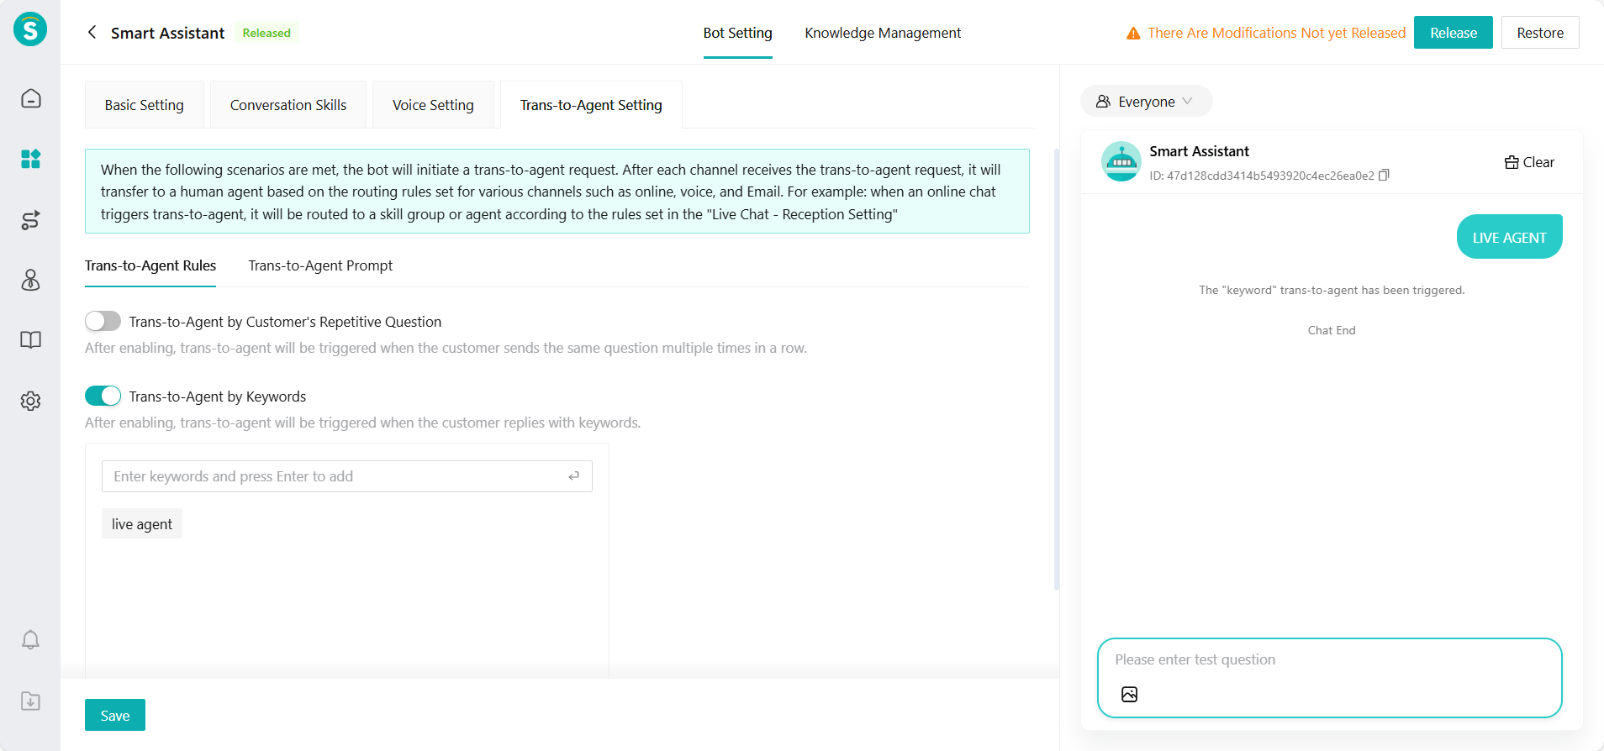Viewport: 1604px width, 751px height.
Task: Switch to Knowledge Management
Action: click(x=882, y=33)
